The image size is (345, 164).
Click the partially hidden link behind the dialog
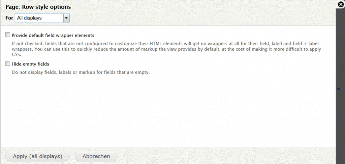[x=338, y=89]
